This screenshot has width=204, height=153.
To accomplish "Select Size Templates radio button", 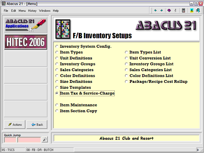I will pyautogui.click(x=57, y=87).
